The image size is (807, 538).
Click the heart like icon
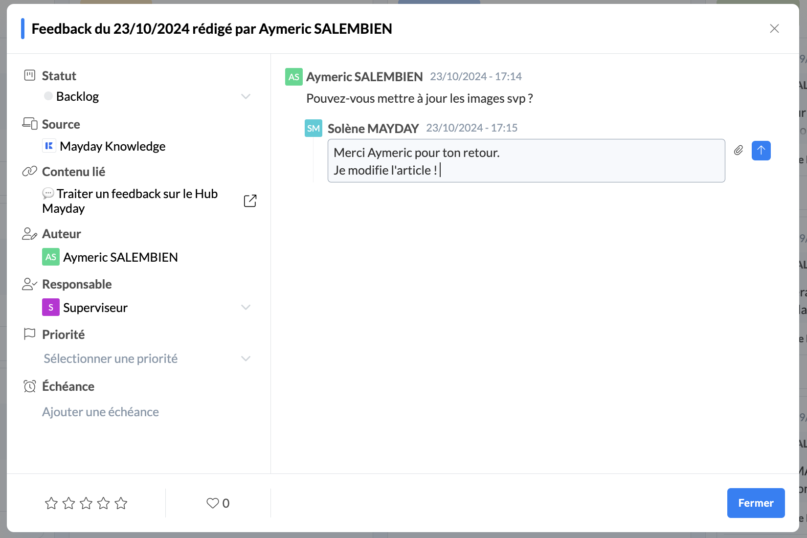pos(212,503)
